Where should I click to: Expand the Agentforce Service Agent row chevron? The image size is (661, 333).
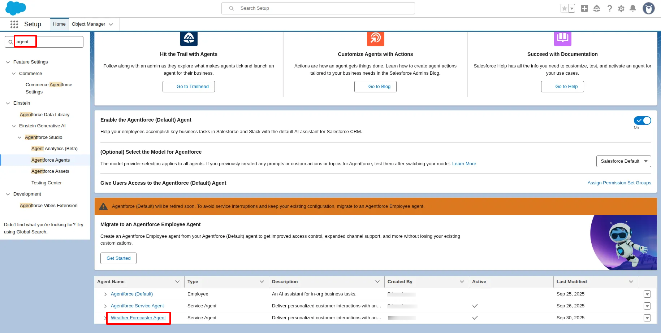105,306
